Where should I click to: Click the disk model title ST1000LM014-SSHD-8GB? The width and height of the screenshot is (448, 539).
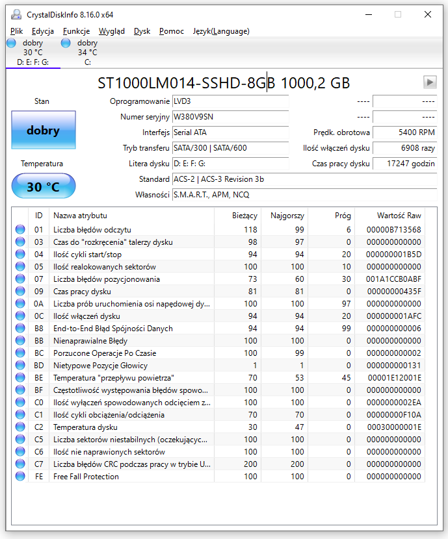tap(187, 83)
